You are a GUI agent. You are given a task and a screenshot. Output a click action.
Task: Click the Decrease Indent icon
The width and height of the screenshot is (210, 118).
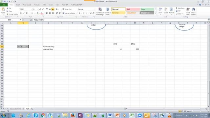[57, 13]
